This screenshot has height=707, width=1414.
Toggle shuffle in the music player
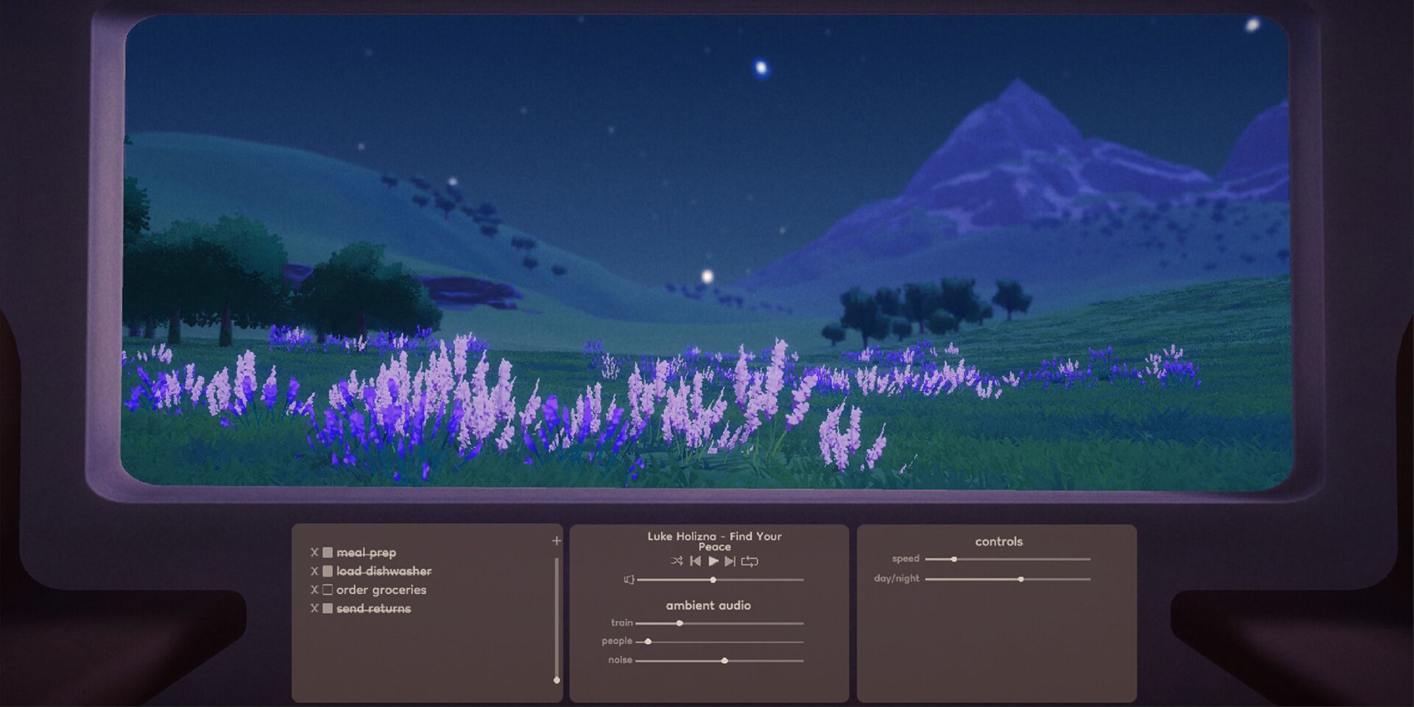[x=677, y=561]
